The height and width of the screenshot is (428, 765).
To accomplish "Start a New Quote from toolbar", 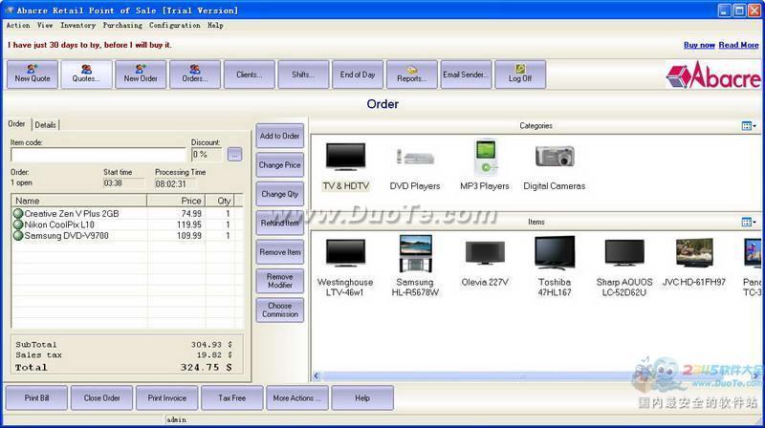I will coord(33,75).
